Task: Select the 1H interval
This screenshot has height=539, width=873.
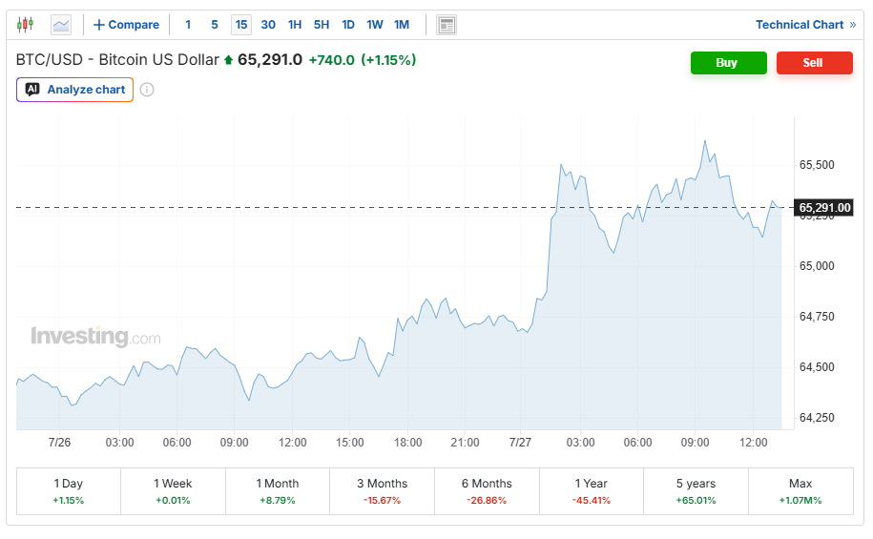Action: click(295, 25)
